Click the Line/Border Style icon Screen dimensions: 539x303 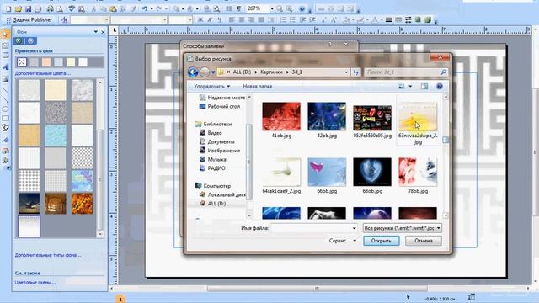[x=388, y=20]
